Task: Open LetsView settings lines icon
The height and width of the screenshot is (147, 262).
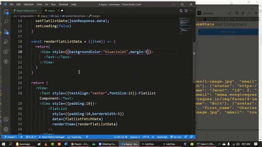Action: [243, 13]
